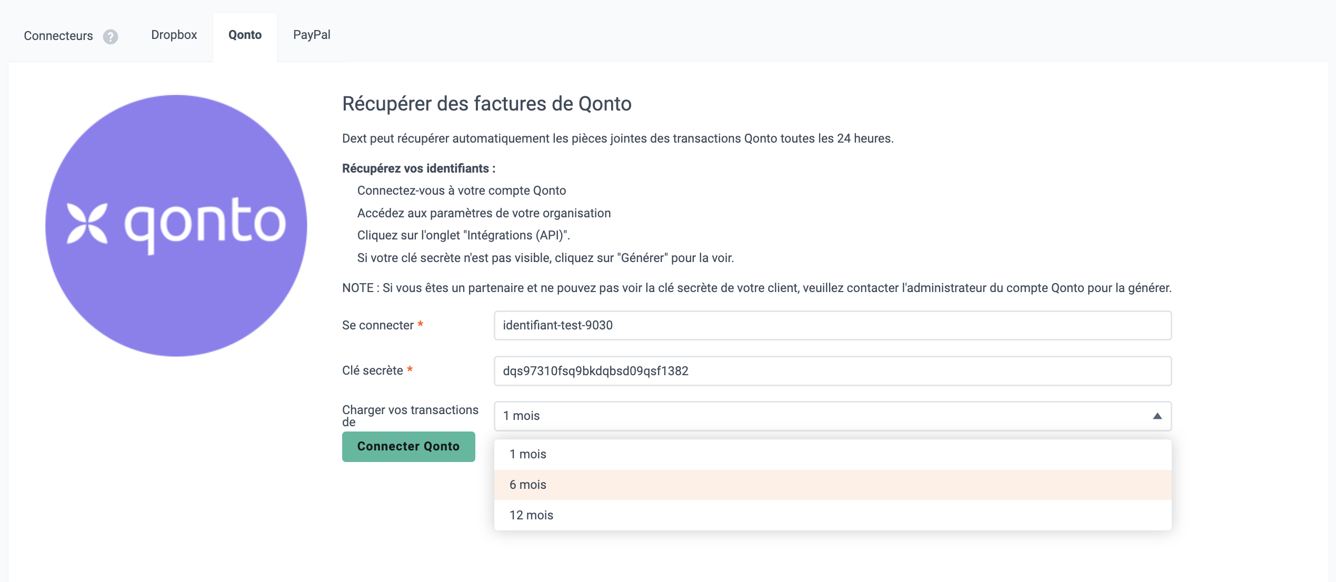This screenshot has height=582, width=1336.
Task: Click the text Récupérez vos identifiants
Action: [x=418, y=168]
